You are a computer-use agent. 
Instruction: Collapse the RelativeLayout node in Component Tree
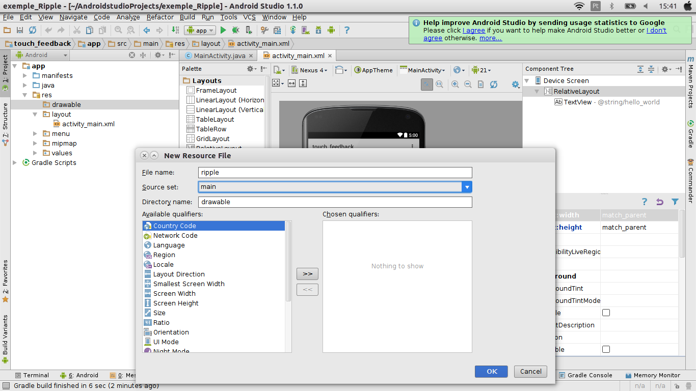537,92
